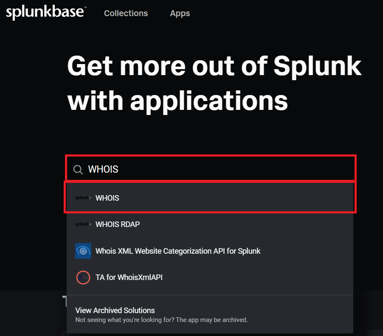Pick the TA for WhoisXmlAPI text
The height and width of the screenshot is (336, 383).
click(129, 277)
